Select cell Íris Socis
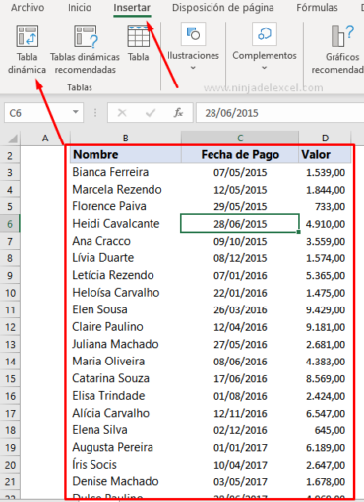This screenshot has height=502, width=364. point(126,465)
